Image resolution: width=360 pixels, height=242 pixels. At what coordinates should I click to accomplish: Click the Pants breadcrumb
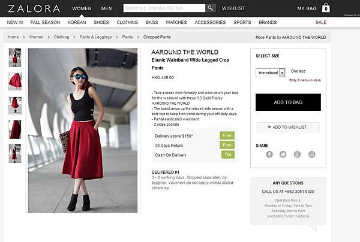coord(127,37)
